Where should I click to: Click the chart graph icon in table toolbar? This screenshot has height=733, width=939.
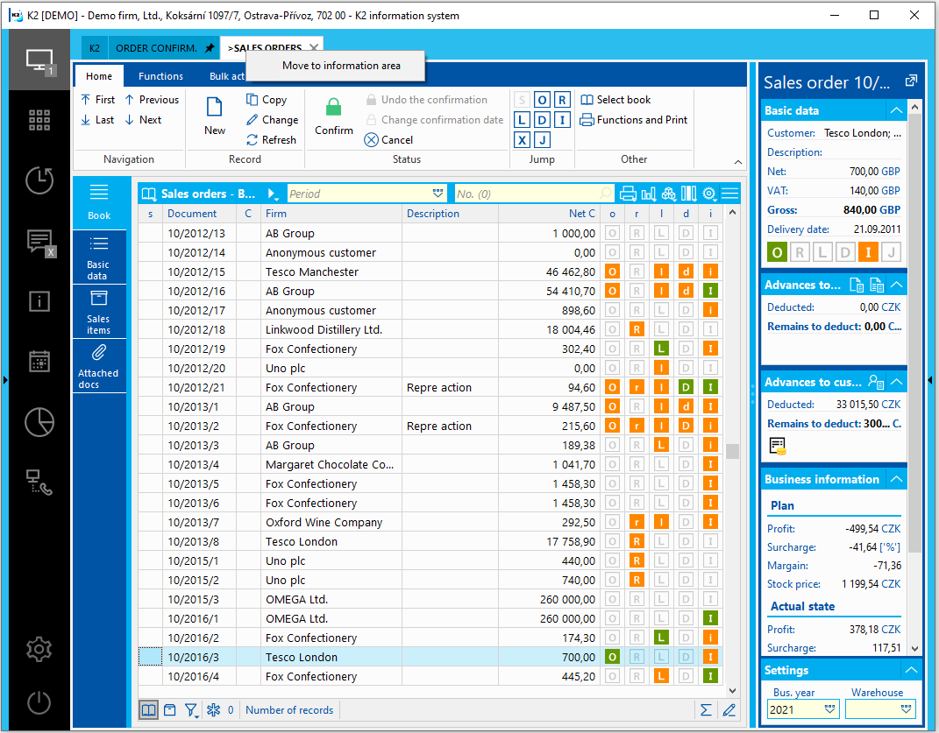coord(648,194)
